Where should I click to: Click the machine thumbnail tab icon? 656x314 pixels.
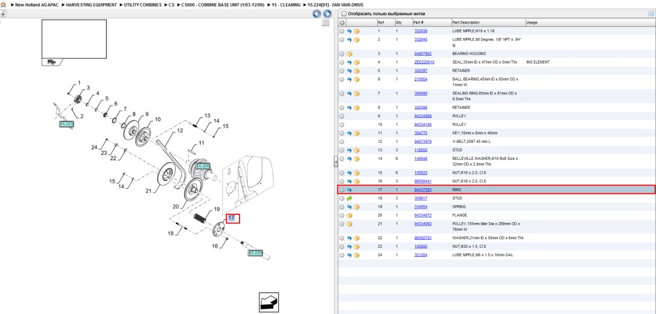pyautogui.click(x=52, y=62)
